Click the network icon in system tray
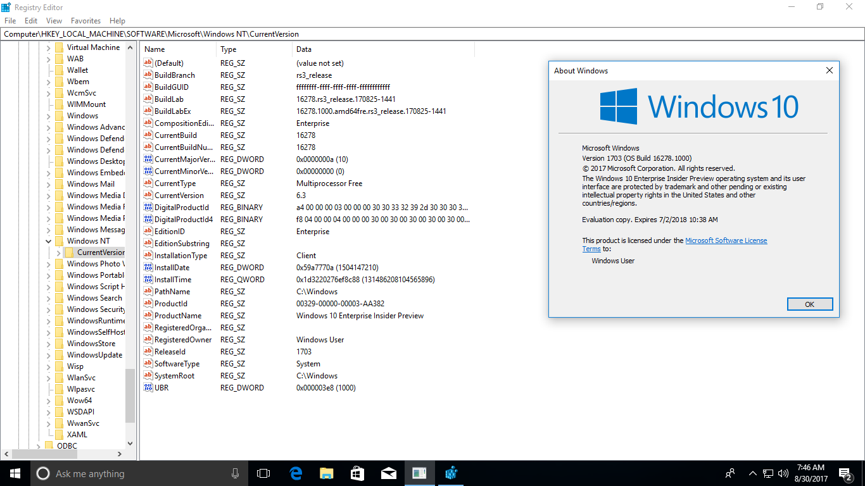865x486 pixels. [x=767, y=473]
